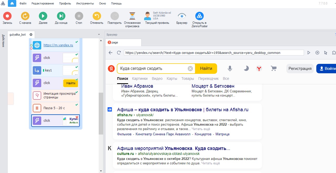The height and width of the screenshot is (173, 336).
Task: Switch to the Видео search tab
Action: [x=157, y=79]
